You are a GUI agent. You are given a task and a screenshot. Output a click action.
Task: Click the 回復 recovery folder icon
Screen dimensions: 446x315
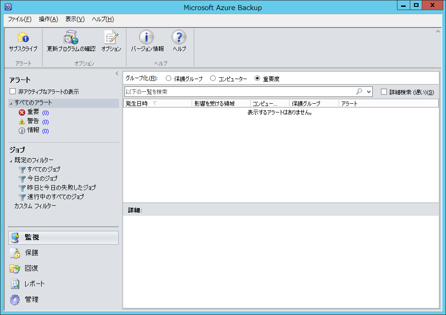click(x=15, y=268)
